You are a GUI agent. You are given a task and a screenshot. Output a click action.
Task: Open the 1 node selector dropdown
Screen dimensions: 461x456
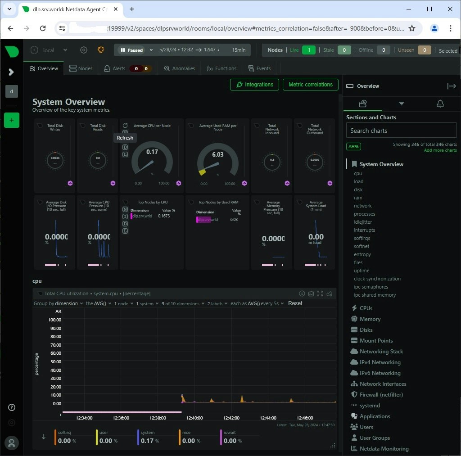click(123, 303)
